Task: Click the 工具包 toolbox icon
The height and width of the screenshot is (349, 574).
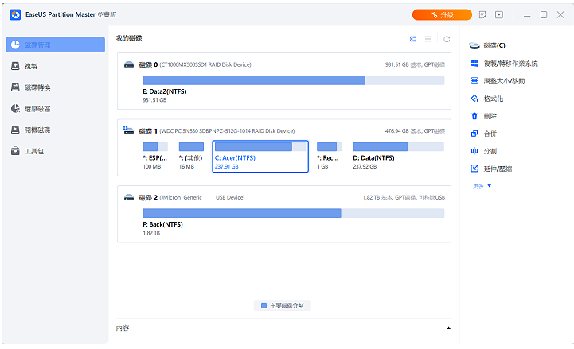Action: pos(15,151)
